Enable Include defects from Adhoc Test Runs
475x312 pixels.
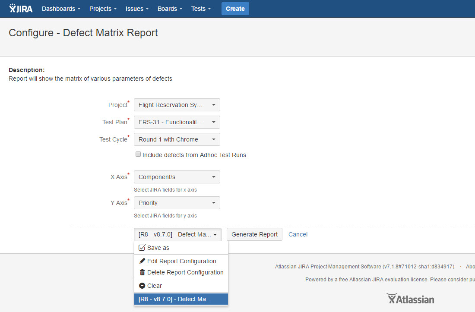(x=138, y=154)
